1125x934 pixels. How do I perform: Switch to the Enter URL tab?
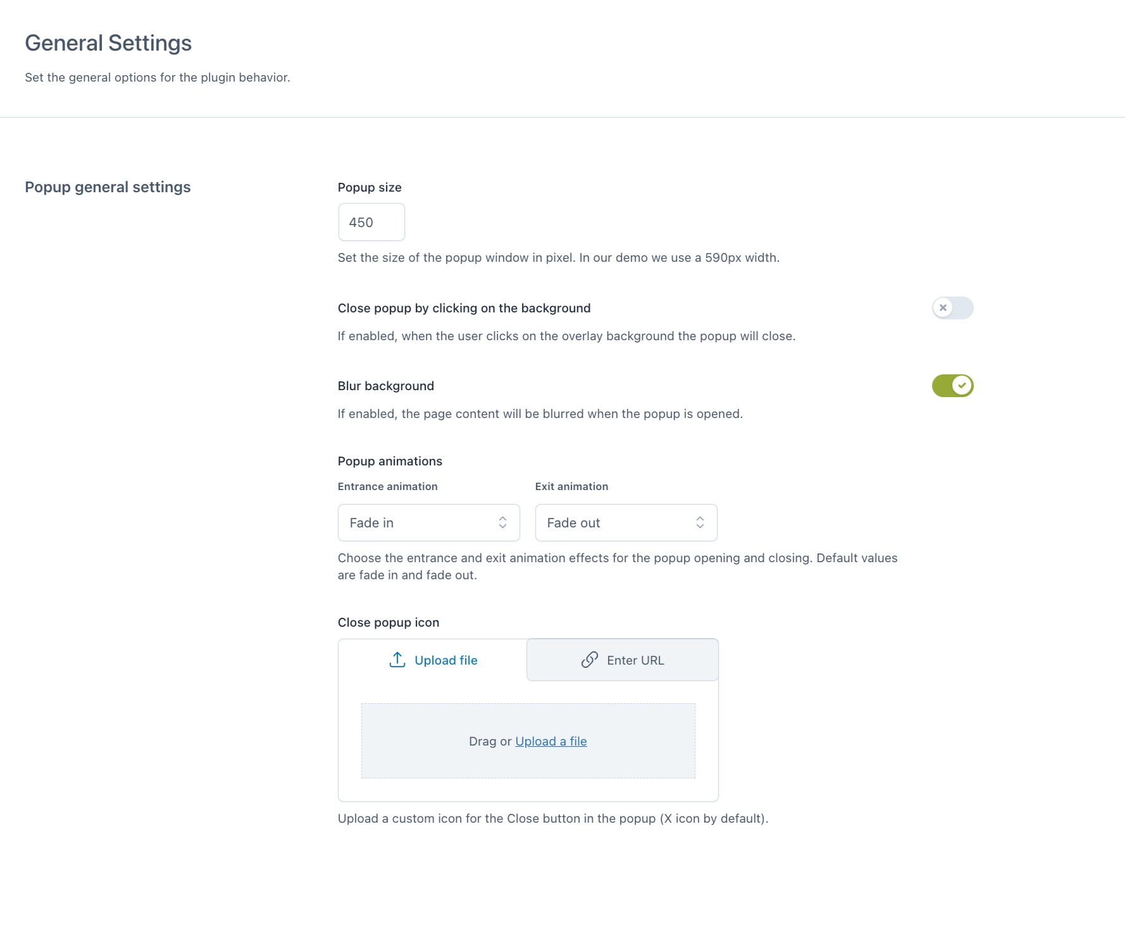pyautogui.click(x=623, y=660)
